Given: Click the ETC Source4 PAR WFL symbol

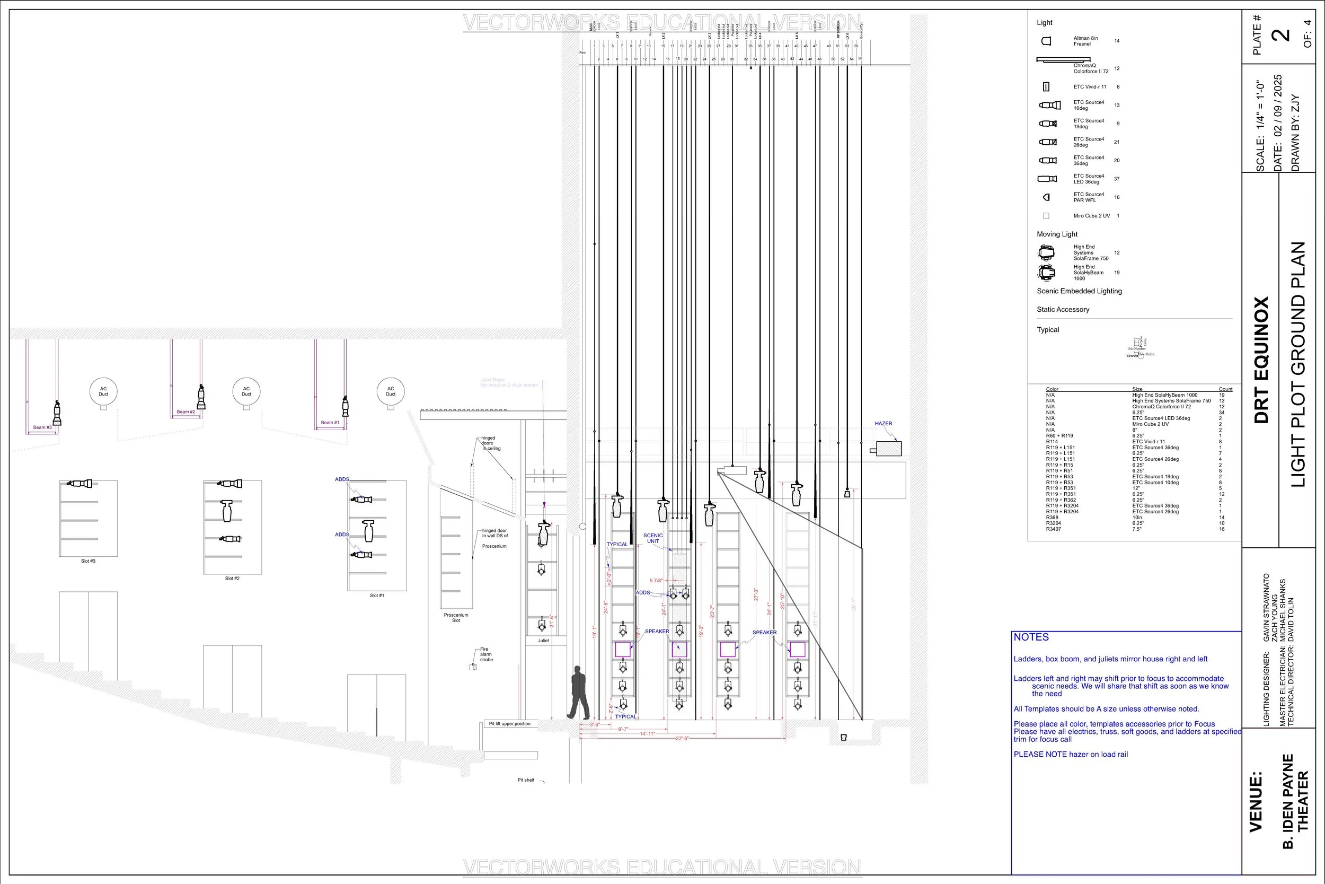Looking at the screenshot, I should (x=1047, y=197).
